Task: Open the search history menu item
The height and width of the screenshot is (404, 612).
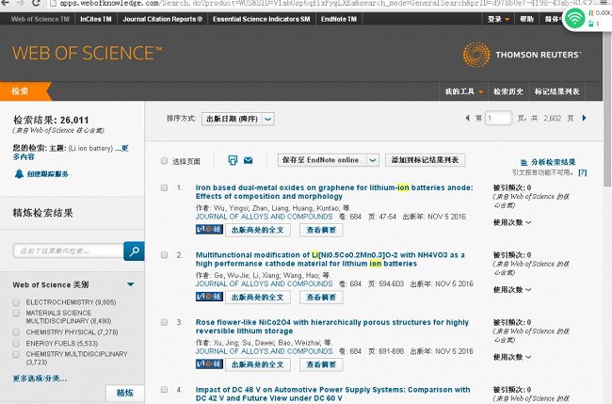Action: [508, 91]
